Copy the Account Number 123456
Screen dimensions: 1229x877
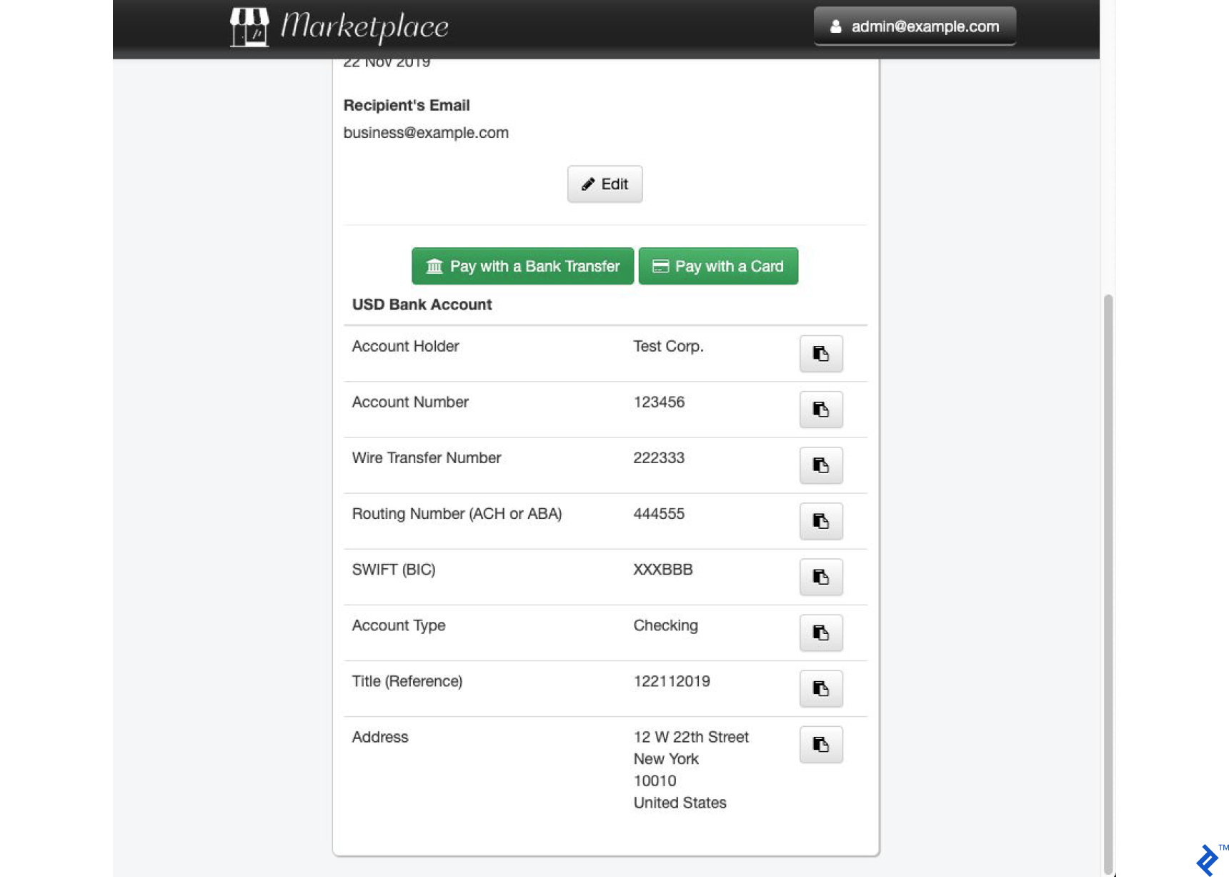820,409
